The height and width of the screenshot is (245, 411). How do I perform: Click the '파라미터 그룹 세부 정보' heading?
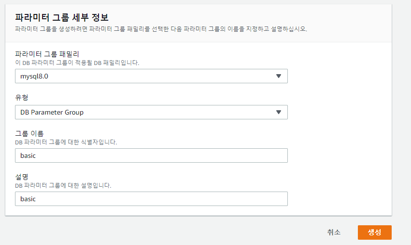pyautogui.click(x=62, y=17)
